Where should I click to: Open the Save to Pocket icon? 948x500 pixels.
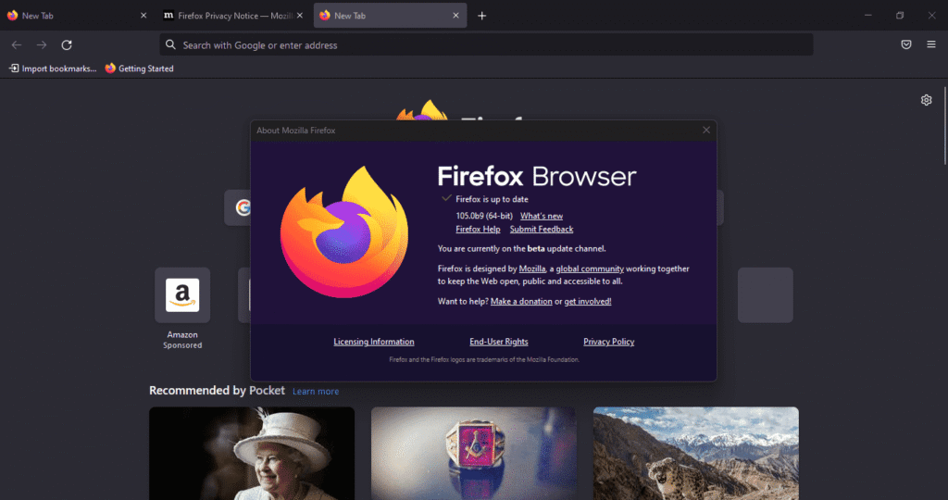pyautogui.click(x=905, y=44)
